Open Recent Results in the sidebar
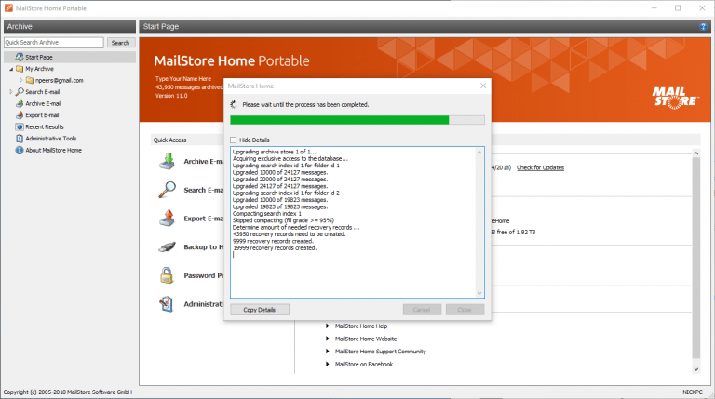The height and width of the screenshot is (399, 715). pyautogui.click(x=45, y=126)
